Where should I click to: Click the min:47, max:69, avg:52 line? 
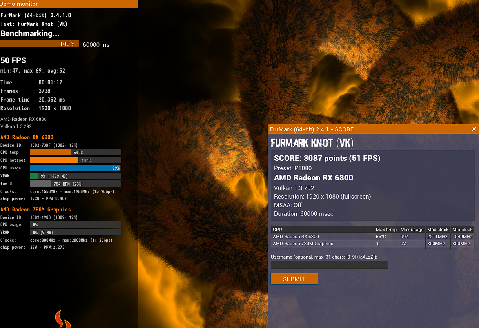pyautogui.click(x=33, y=71)
